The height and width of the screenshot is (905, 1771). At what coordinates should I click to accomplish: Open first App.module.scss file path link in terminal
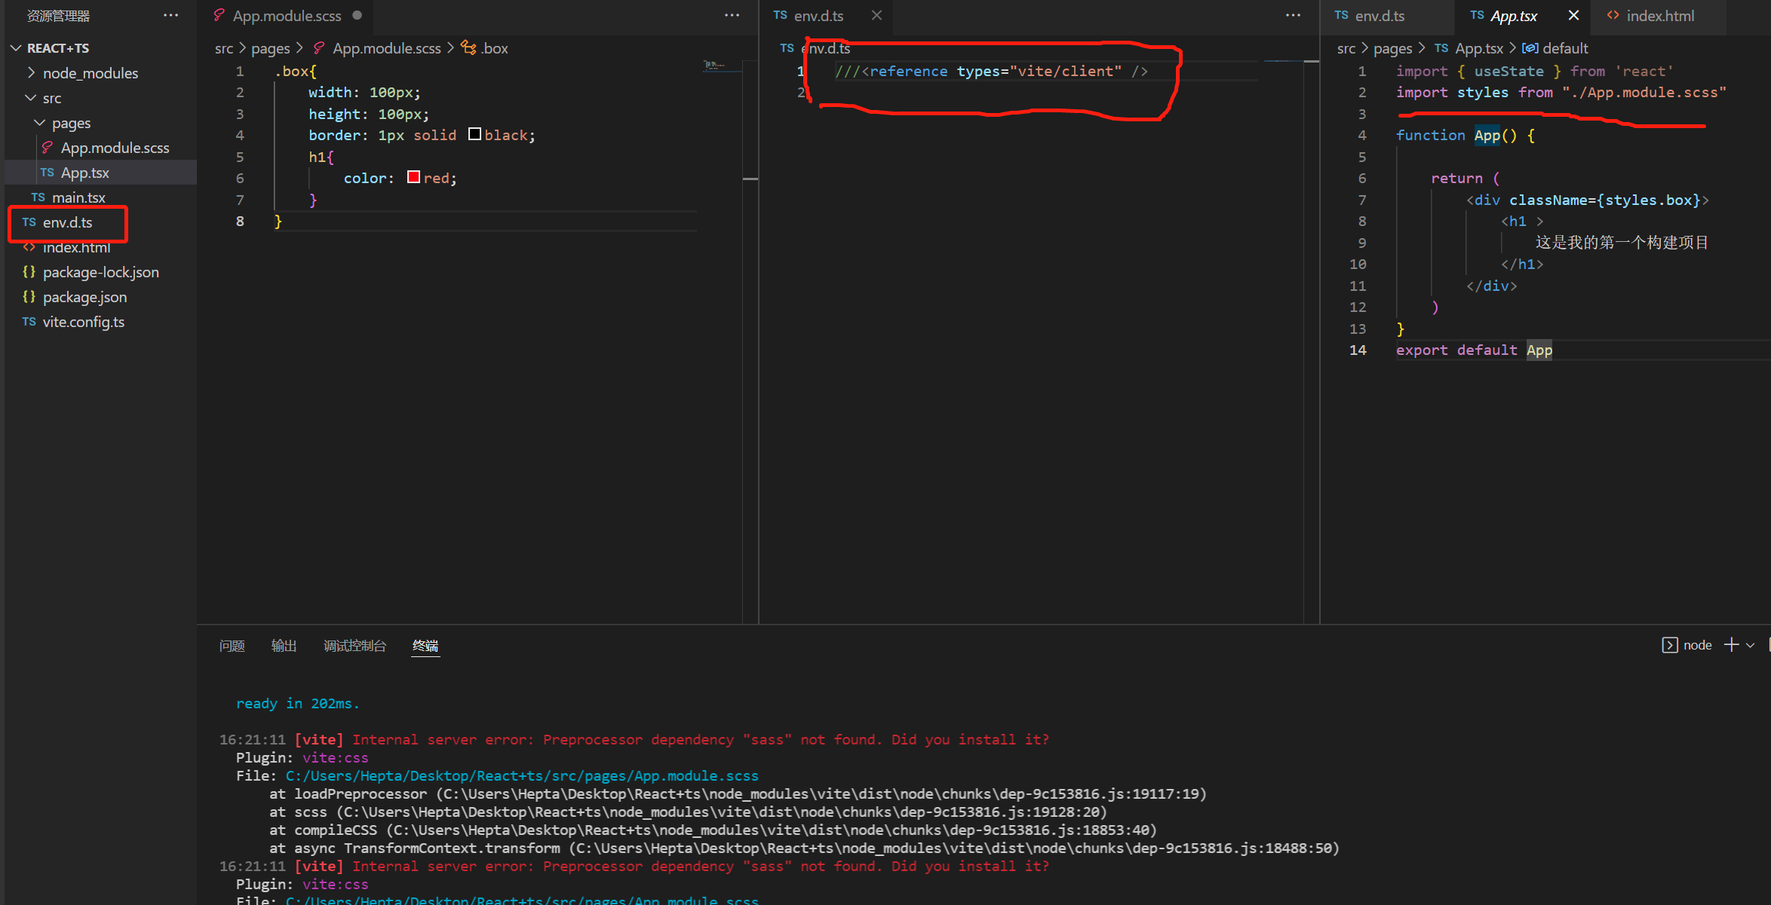pos(522,775)
